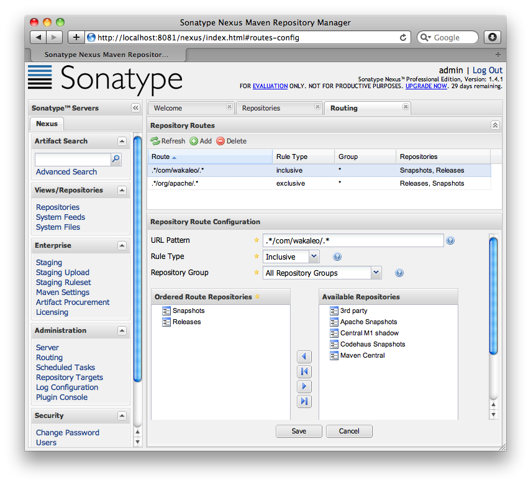Screen dimensions: 531x485
Task: Collapse the Sonatype Servers sidebar
Action: click(135, 108)
